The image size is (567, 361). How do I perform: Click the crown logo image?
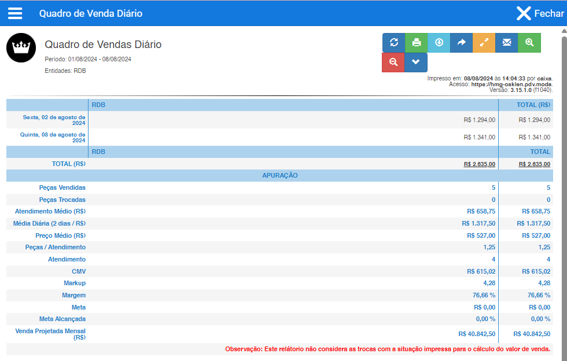pyautogui.click(x=21, y=47)
